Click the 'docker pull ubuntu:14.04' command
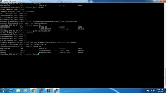This screenshot has width=166, height=93. (x=38, y=31)
